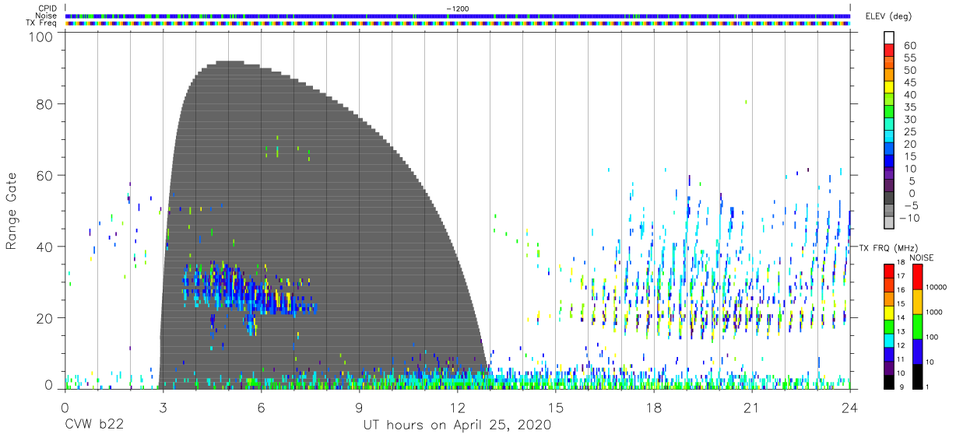The image size is (956, 441).
Task: Click the TX Freq color strip above the plot
Action: tap(459, 23)
